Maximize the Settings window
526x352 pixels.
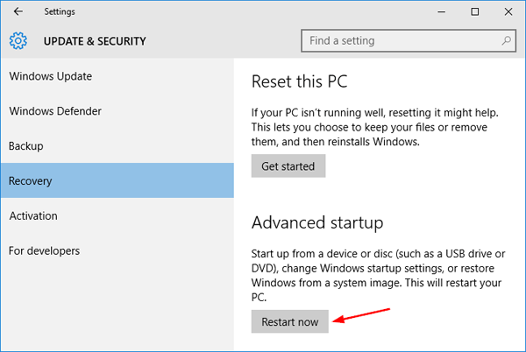pos(474,11)
